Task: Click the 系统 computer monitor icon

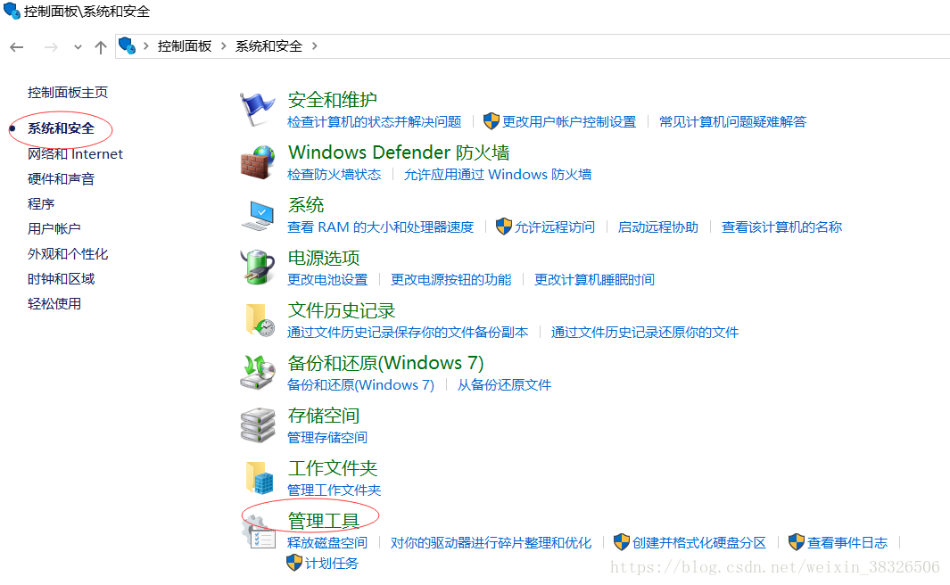Action: pyautogui.click(x=258, y=216)
